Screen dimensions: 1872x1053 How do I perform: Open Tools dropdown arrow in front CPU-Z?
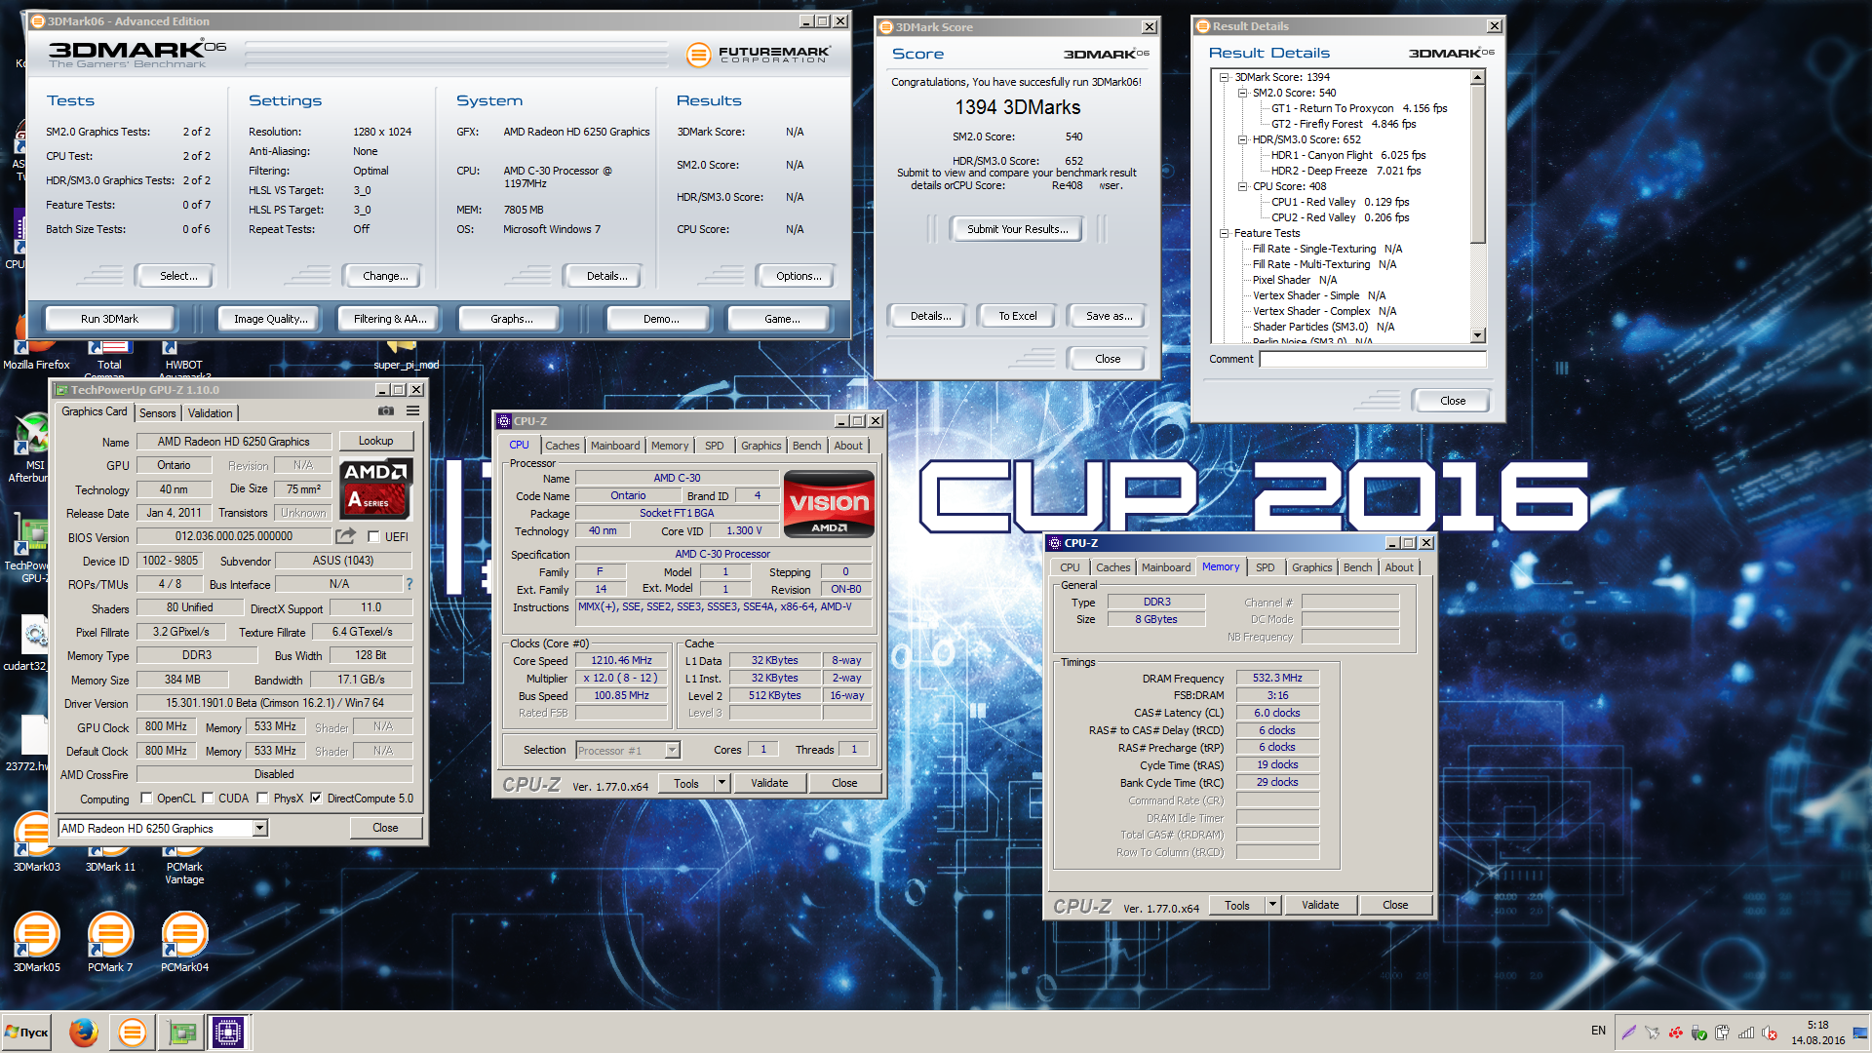pyautogui.click(x=721, y=783)
